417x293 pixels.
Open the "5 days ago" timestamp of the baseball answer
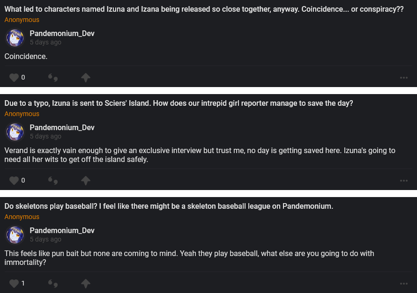[x=45, y=240]
